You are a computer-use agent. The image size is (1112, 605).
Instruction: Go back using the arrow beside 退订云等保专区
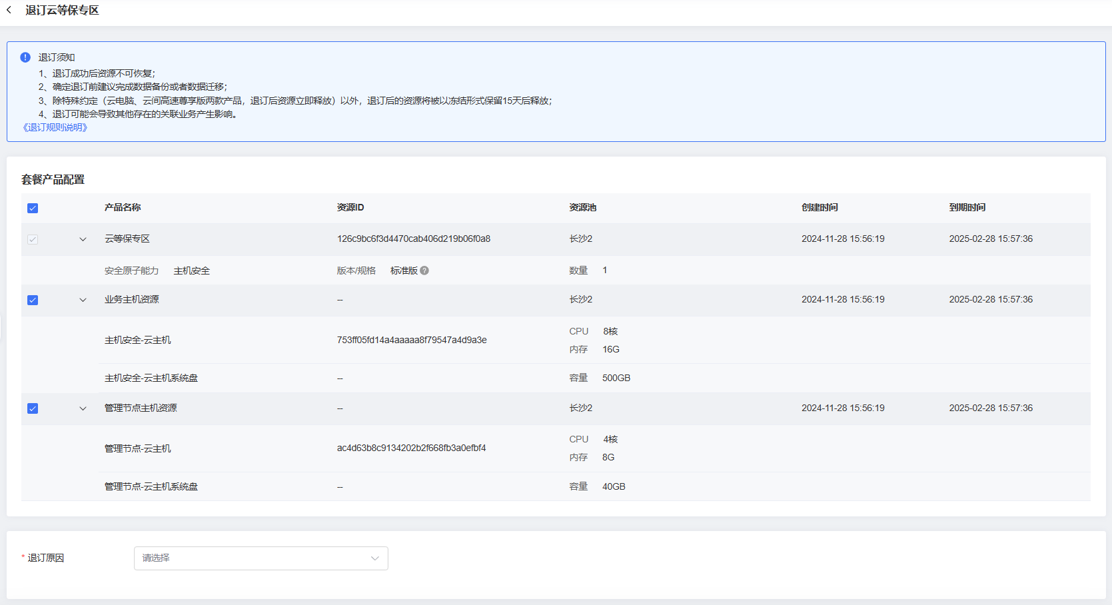point(9,10)
